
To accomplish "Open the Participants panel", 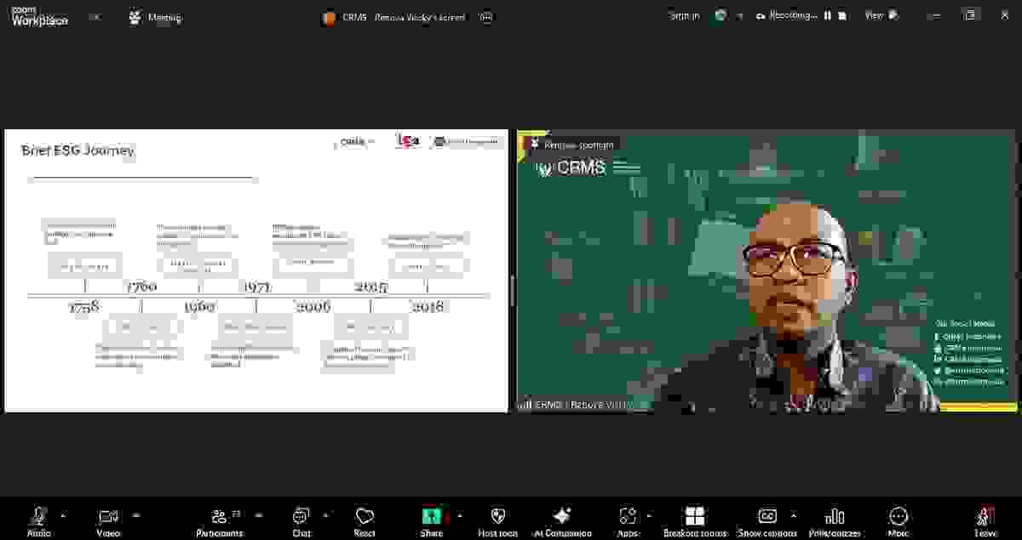I will pyautogui.click(x=220, y=520).
